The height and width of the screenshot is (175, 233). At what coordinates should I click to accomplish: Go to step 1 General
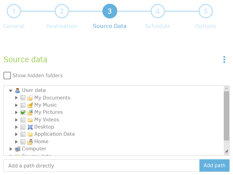(x=14, y=11)
